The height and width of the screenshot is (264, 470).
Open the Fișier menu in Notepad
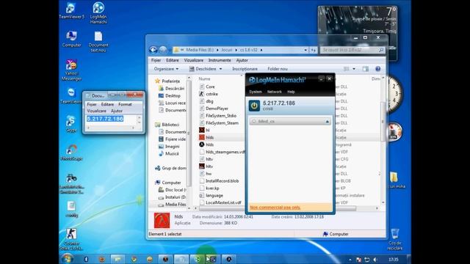click(92, 104)
